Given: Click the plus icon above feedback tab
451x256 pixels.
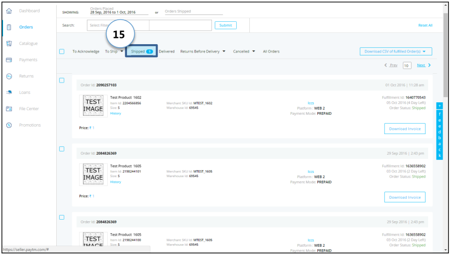Looking at the screenshot, I should (x=440, y=106).
